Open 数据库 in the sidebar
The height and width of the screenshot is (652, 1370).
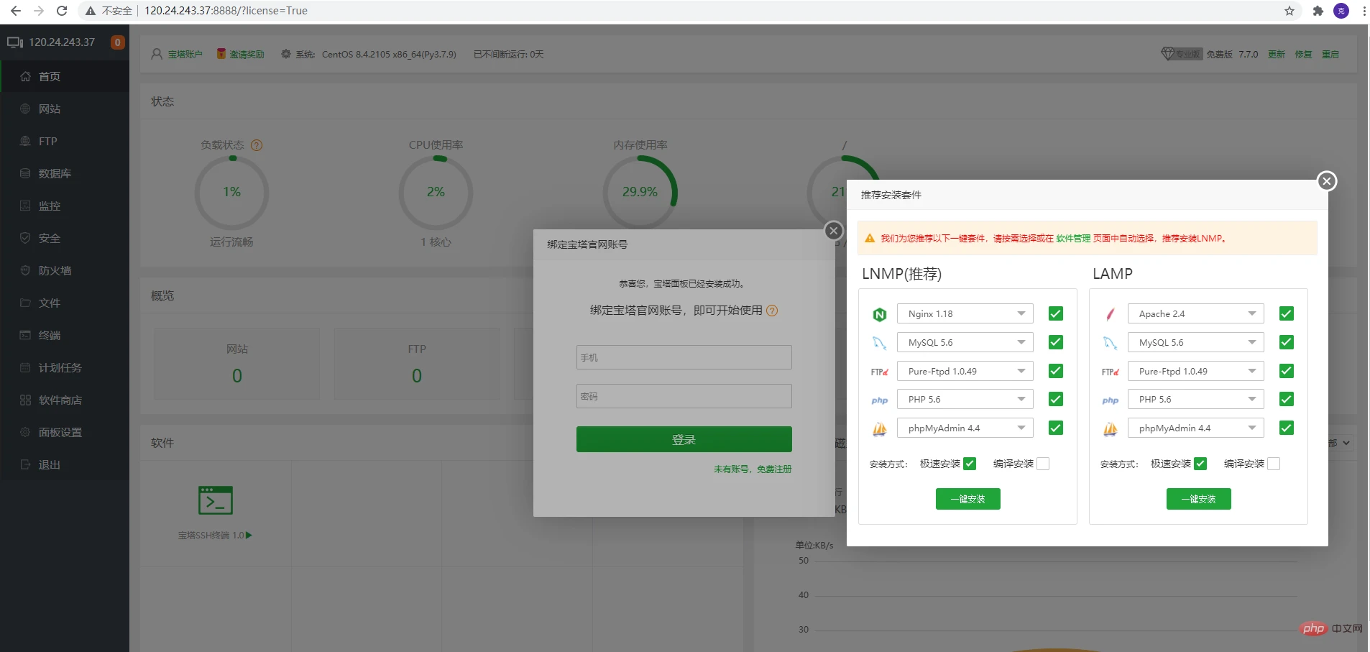tap(65, 173)
